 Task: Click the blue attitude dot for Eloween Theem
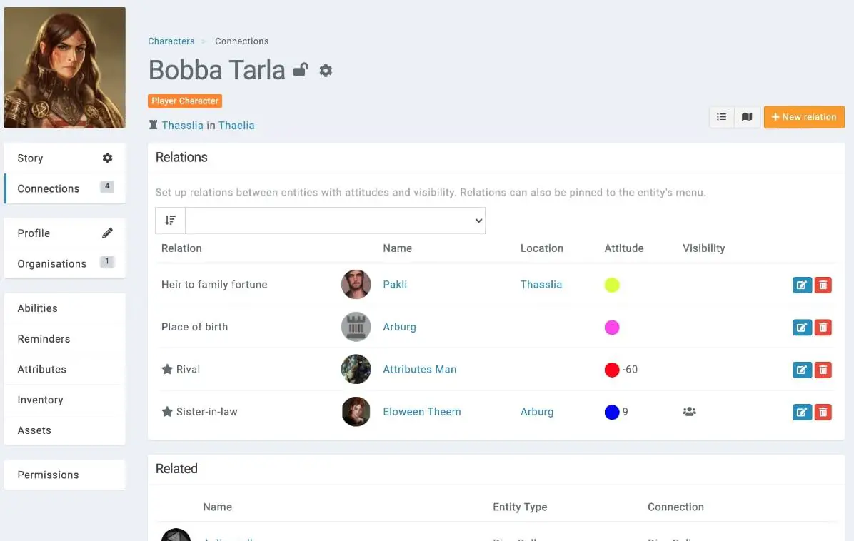click(x=612, y=412)
